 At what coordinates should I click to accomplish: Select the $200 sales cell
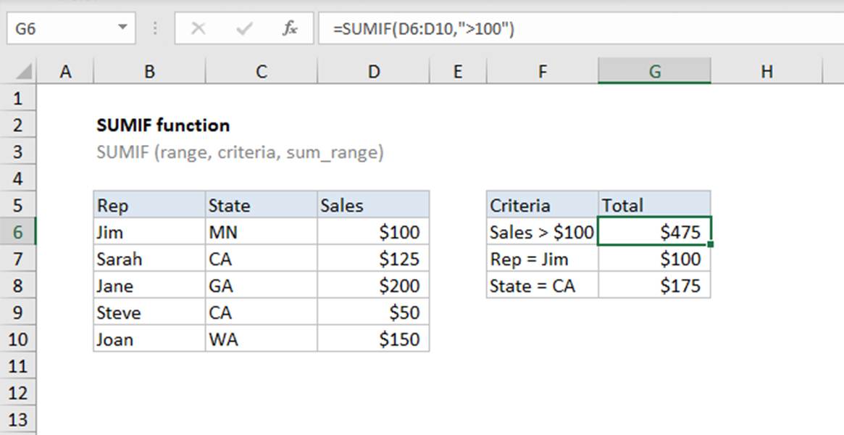tap(373, 286)
